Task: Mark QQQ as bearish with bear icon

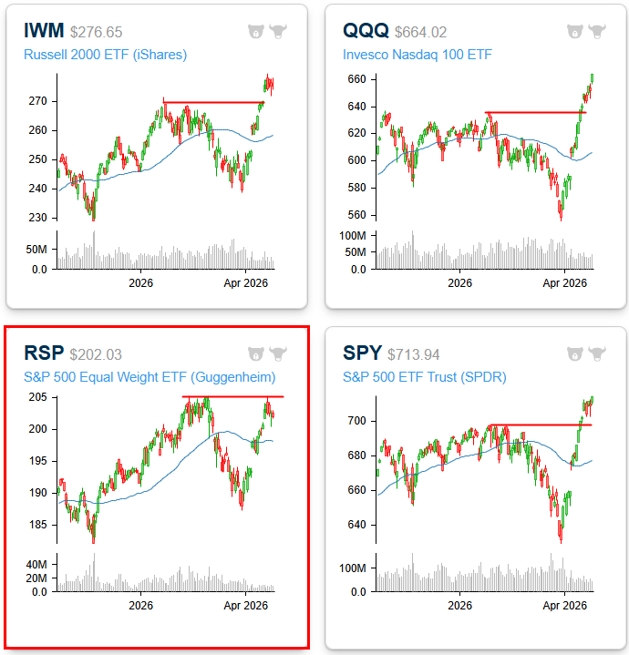Action: click(575, 31)
